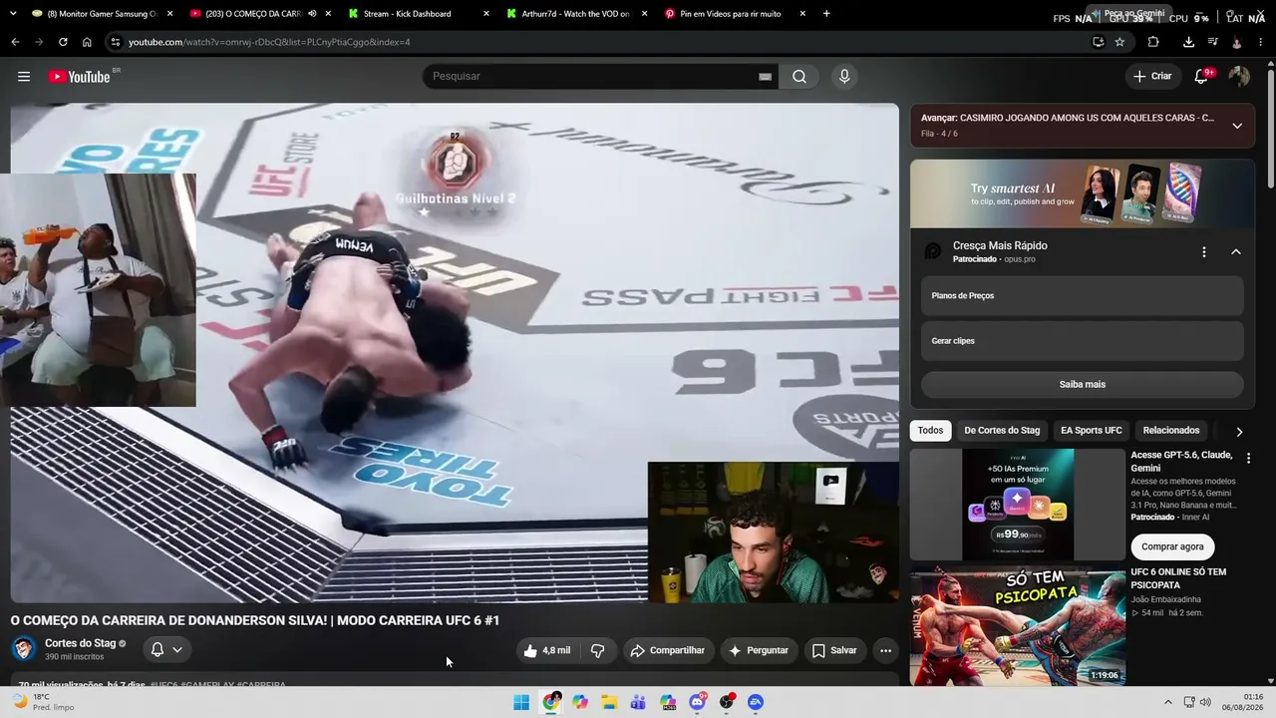
Task: Open the on-screen keyboard in the search box
Action: point(765,77)
